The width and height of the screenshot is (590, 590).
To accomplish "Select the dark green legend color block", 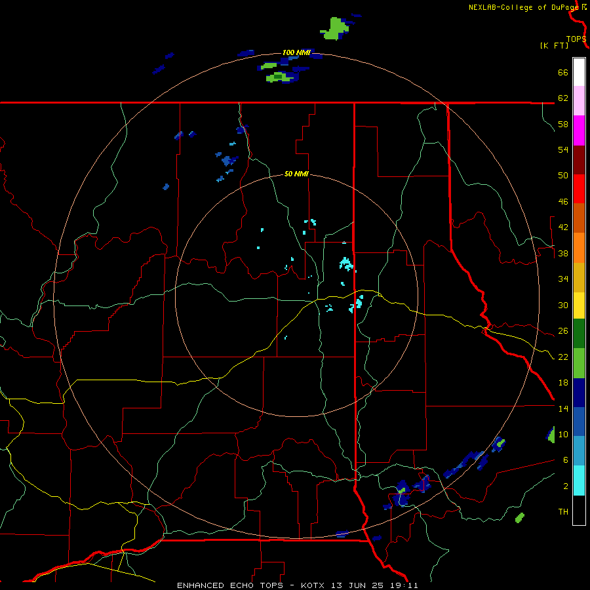I will point(579,334).
